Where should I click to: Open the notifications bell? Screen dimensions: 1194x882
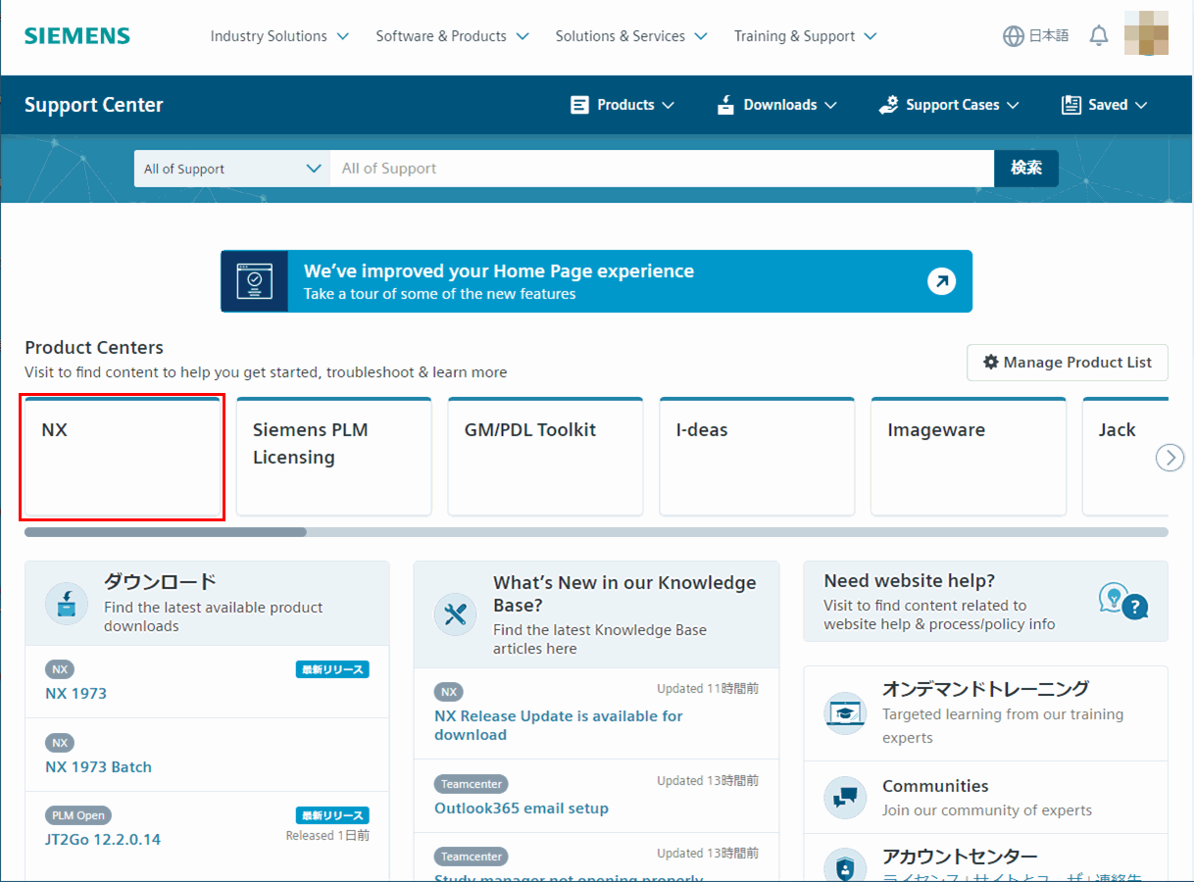(x=1099, y=36)
